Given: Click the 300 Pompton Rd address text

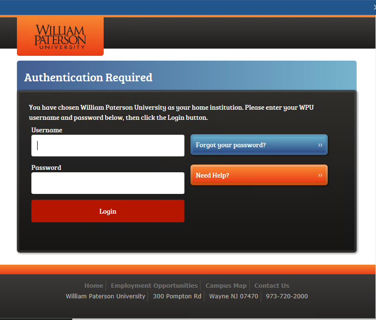Looking at the screenshot, I should [x=177, y=296].
